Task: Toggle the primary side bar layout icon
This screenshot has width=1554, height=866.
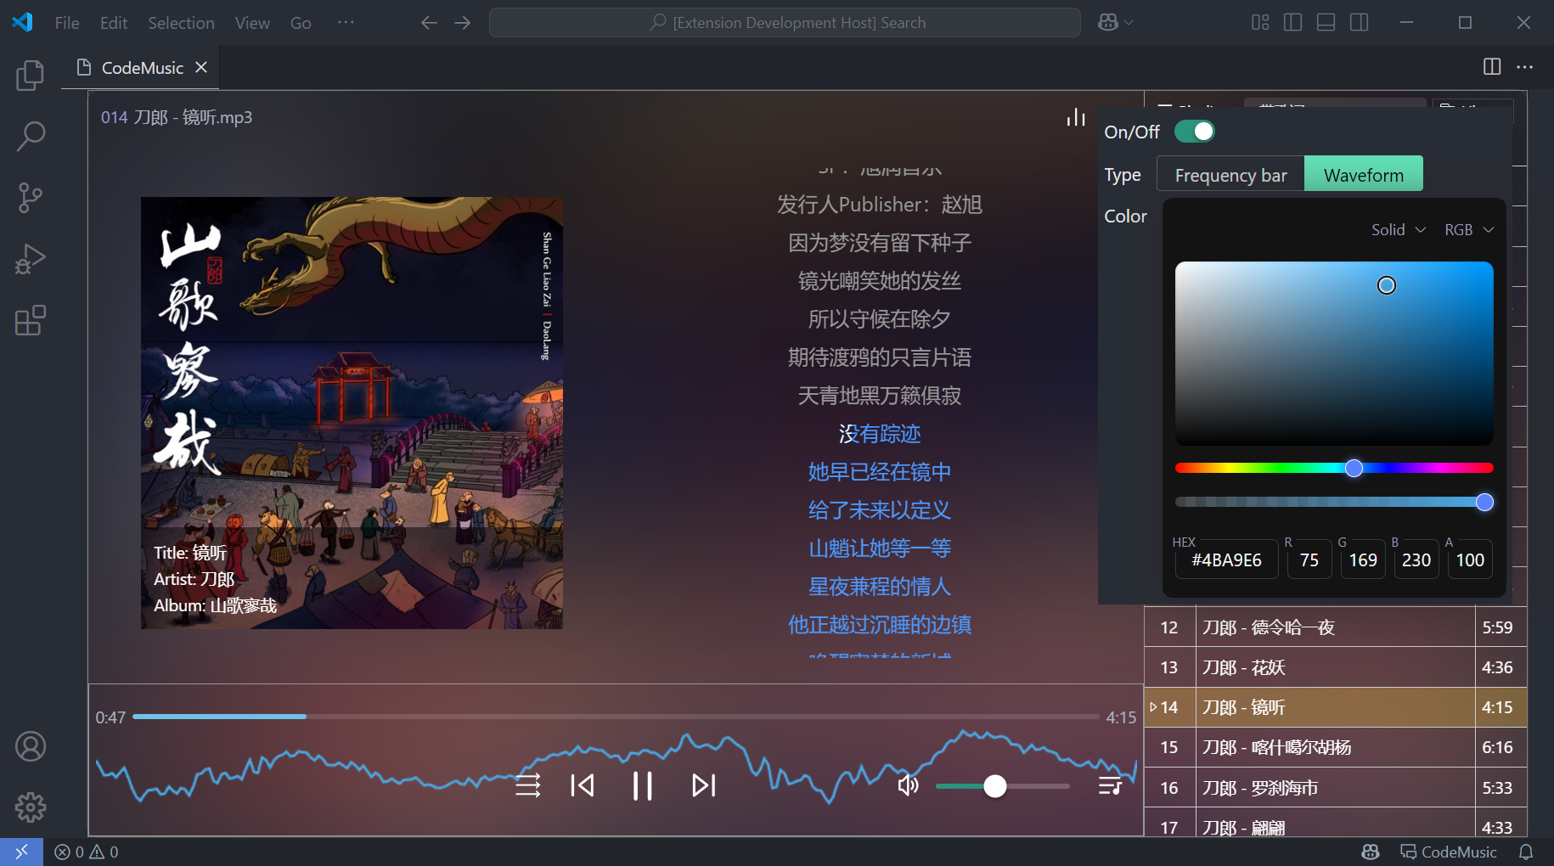Action: coord(1292,23)
